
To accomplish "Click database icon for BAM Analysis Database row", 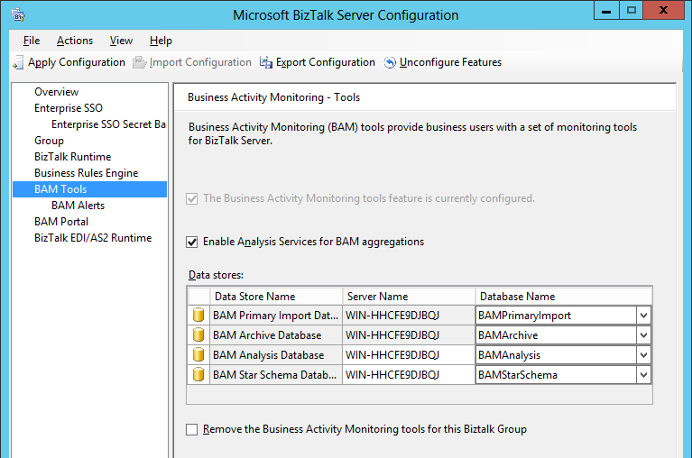I will click(x=198, y=355).
